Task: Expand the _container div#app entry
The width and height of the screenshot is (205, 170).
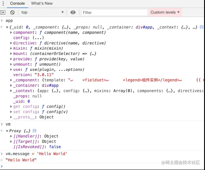Action: coord(11,85)
